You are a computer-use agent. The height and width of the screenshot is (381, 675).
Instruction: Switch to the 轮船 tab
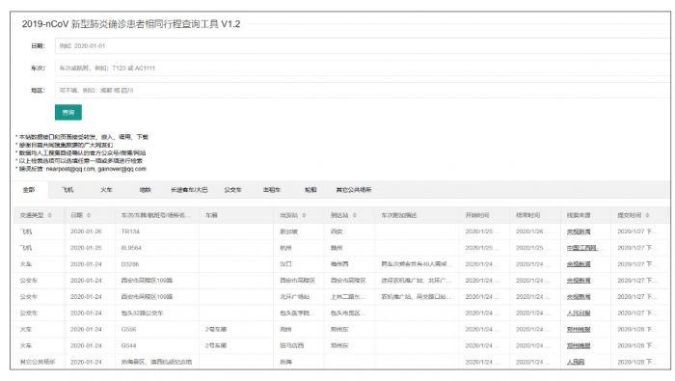tap(310, 190)
